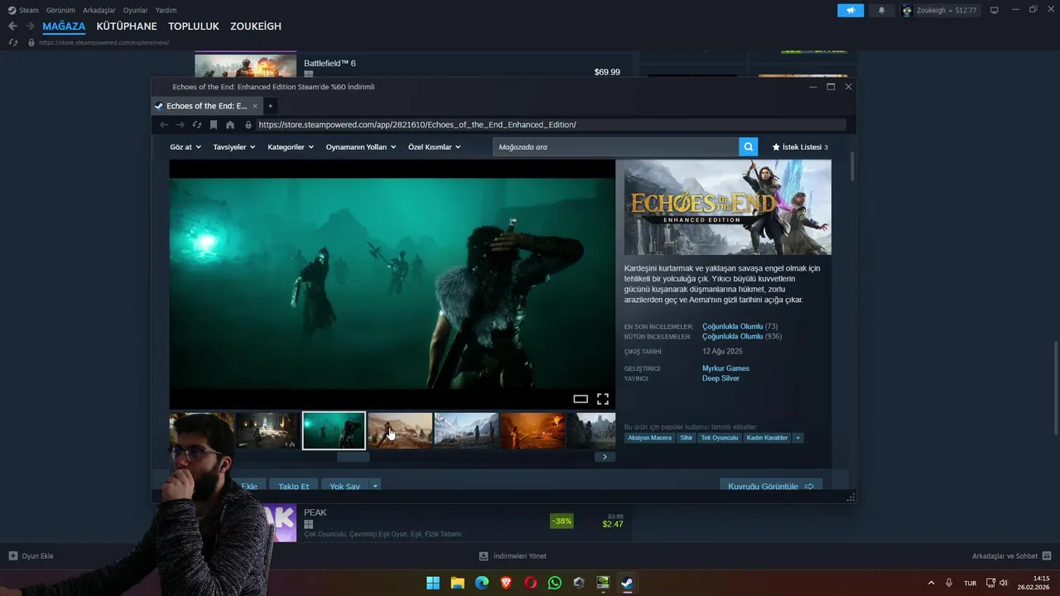Viewport: 1060px width, 596px height.
Task: Open the Zoukeigh account dropdown
Action: coord(939,10)
